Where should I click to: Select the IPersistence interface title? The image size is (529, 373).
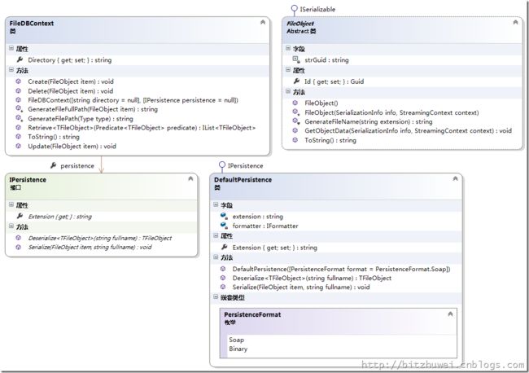coord(28,180)
